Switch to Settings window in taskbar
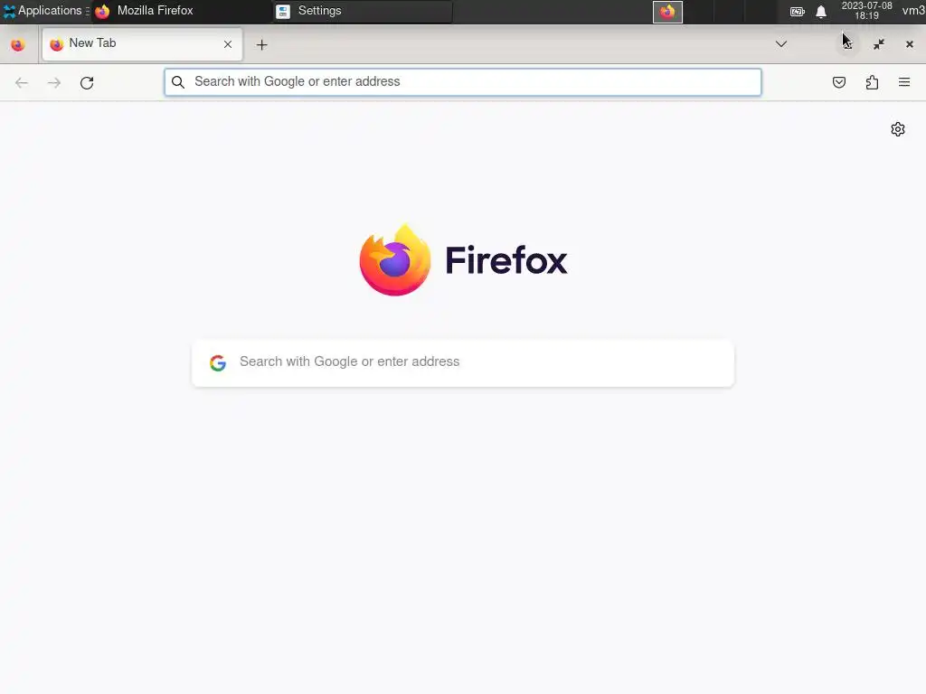The image size is (926, 694). pyautogui.click(x=362, y=11)
